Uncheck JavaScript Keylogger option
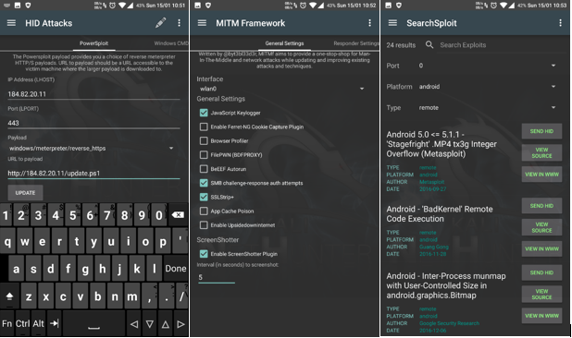The height and width of the screenshot is (338, 572). pos(204,113)
